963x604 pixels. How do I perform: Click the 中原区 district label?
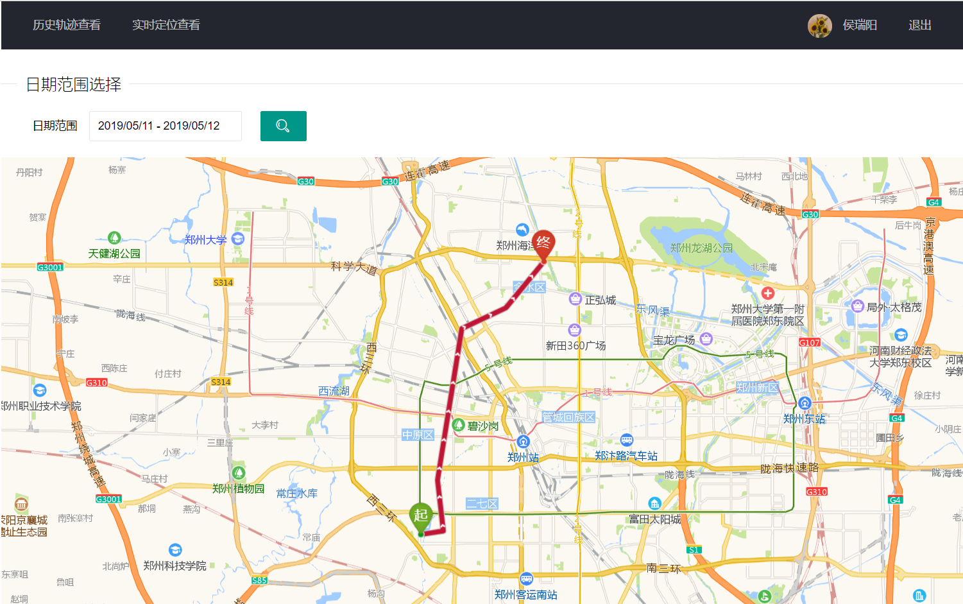pyautogui.click(x=418, y=435)
